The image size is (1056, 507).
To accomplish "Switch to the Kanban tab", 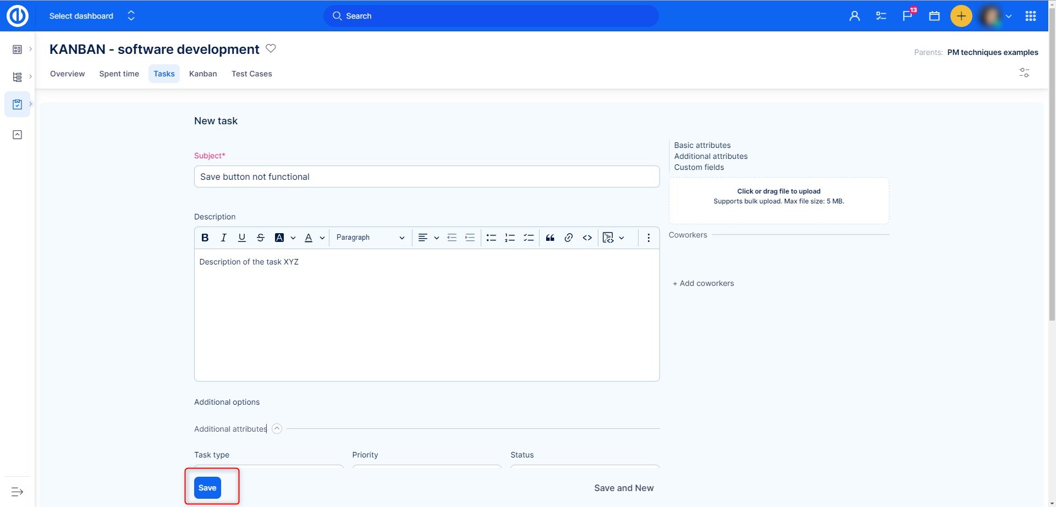I will pos(203,74).
